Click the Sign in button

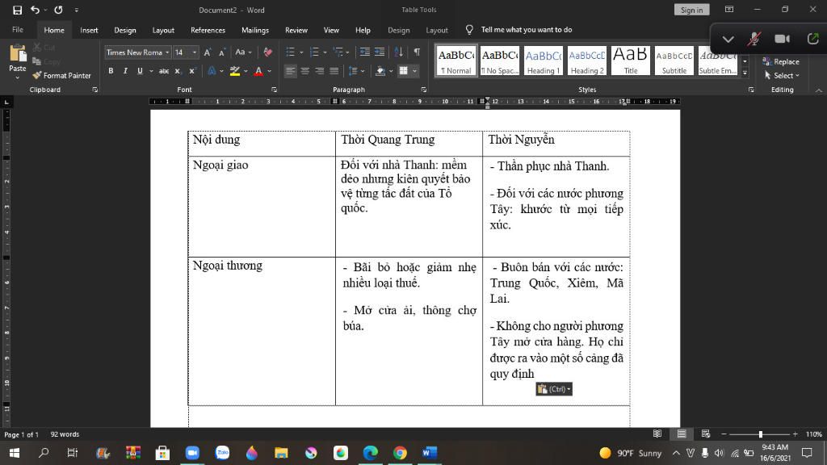691,10
